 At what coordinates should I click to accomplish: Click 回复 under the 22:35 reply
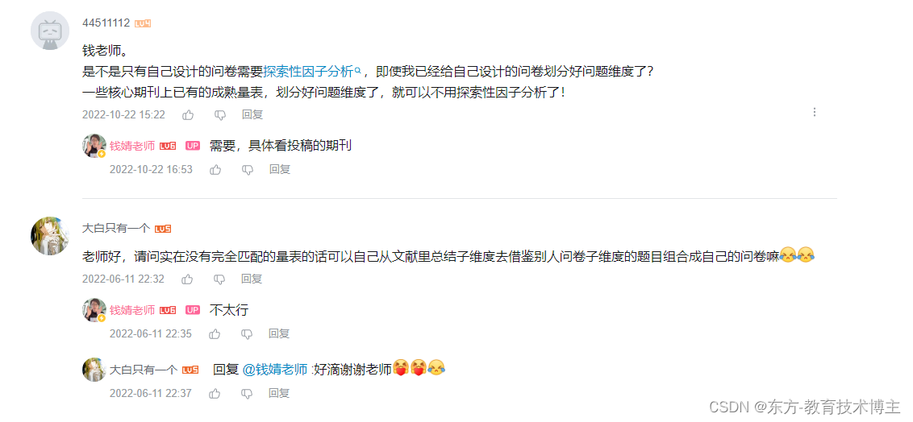pos(279,333)
